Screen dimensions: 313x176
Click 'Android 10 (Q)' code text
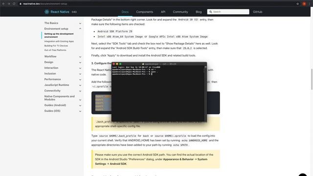pos(188,20)
